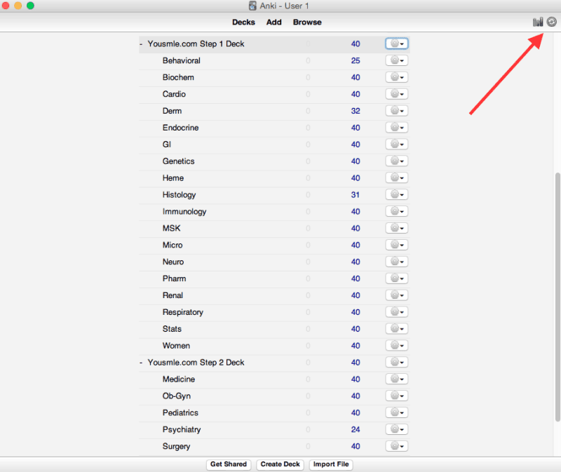Screen dimensions: 561x472
Task: Select the Respiratory subdeck name
Action: [183, 312]
